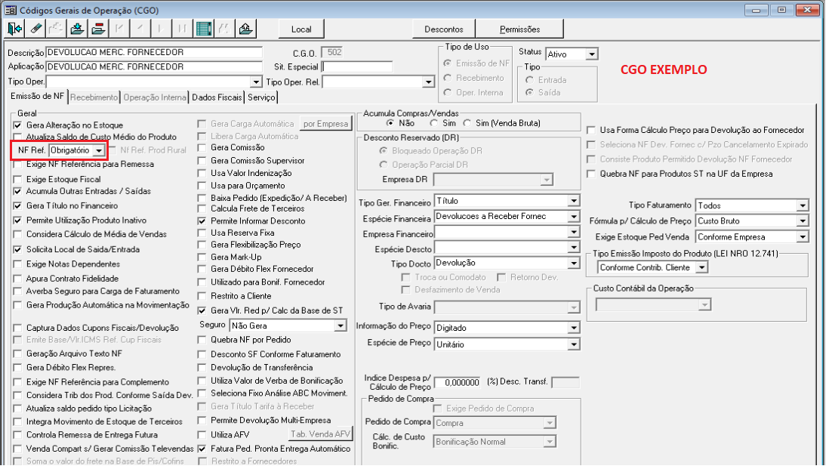Select the Sim (Venda Bruta) radio option
829x469 pixels.
tap(467, 123)
